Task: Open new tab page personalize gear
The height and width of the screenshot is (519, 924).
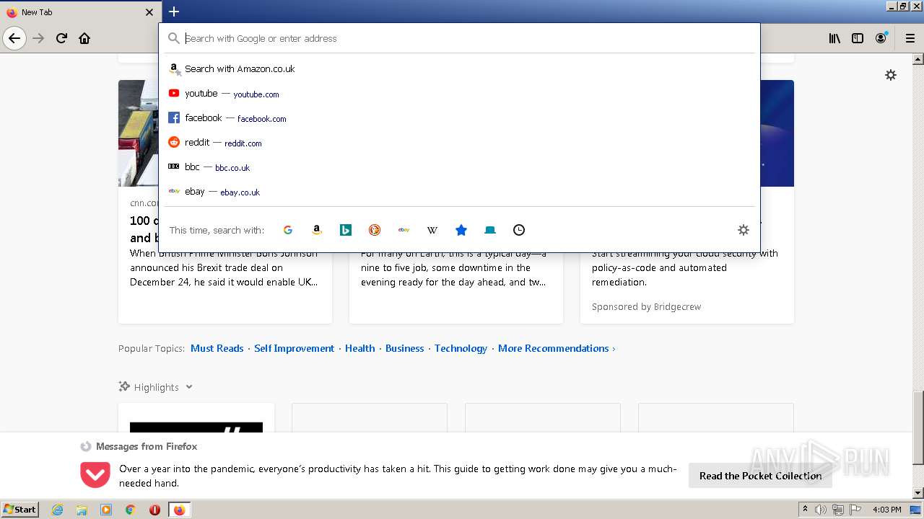Action: (891, 75)
